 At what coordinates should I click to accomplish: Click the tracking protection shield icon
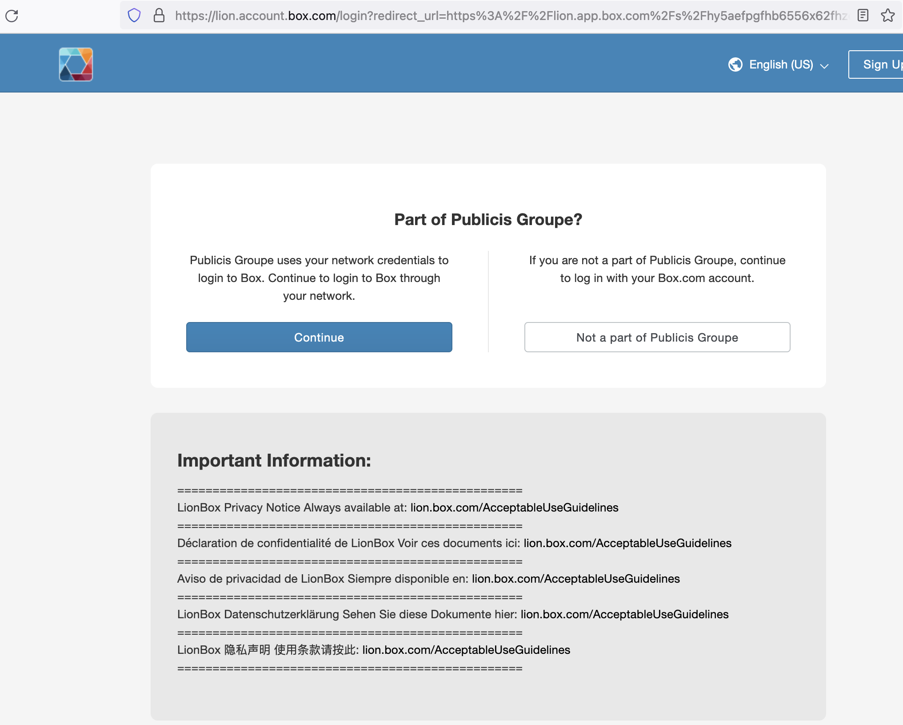[x=134, y=15]
